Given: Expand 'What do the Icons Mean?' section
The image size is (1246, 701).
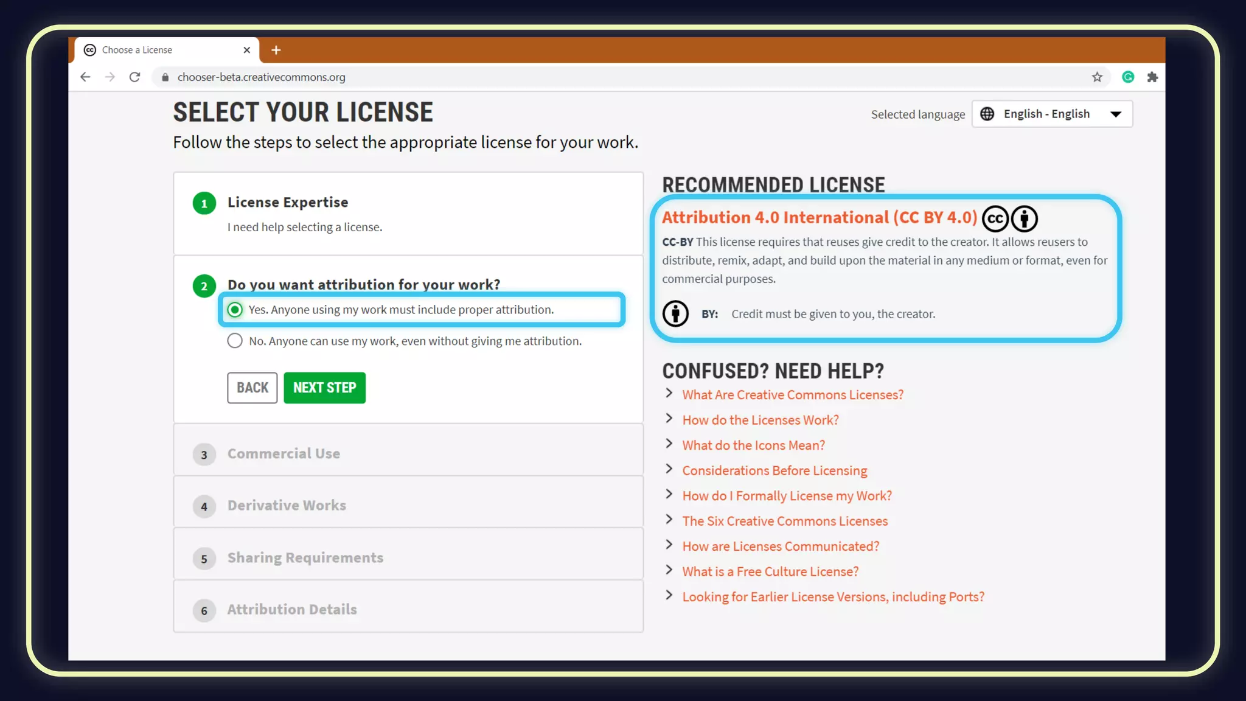Looking at the screenshot, I should (753, 445).
